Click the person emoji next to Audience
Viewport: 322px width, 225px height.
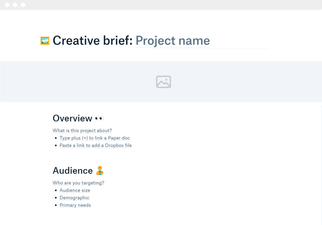pos(100,171)
